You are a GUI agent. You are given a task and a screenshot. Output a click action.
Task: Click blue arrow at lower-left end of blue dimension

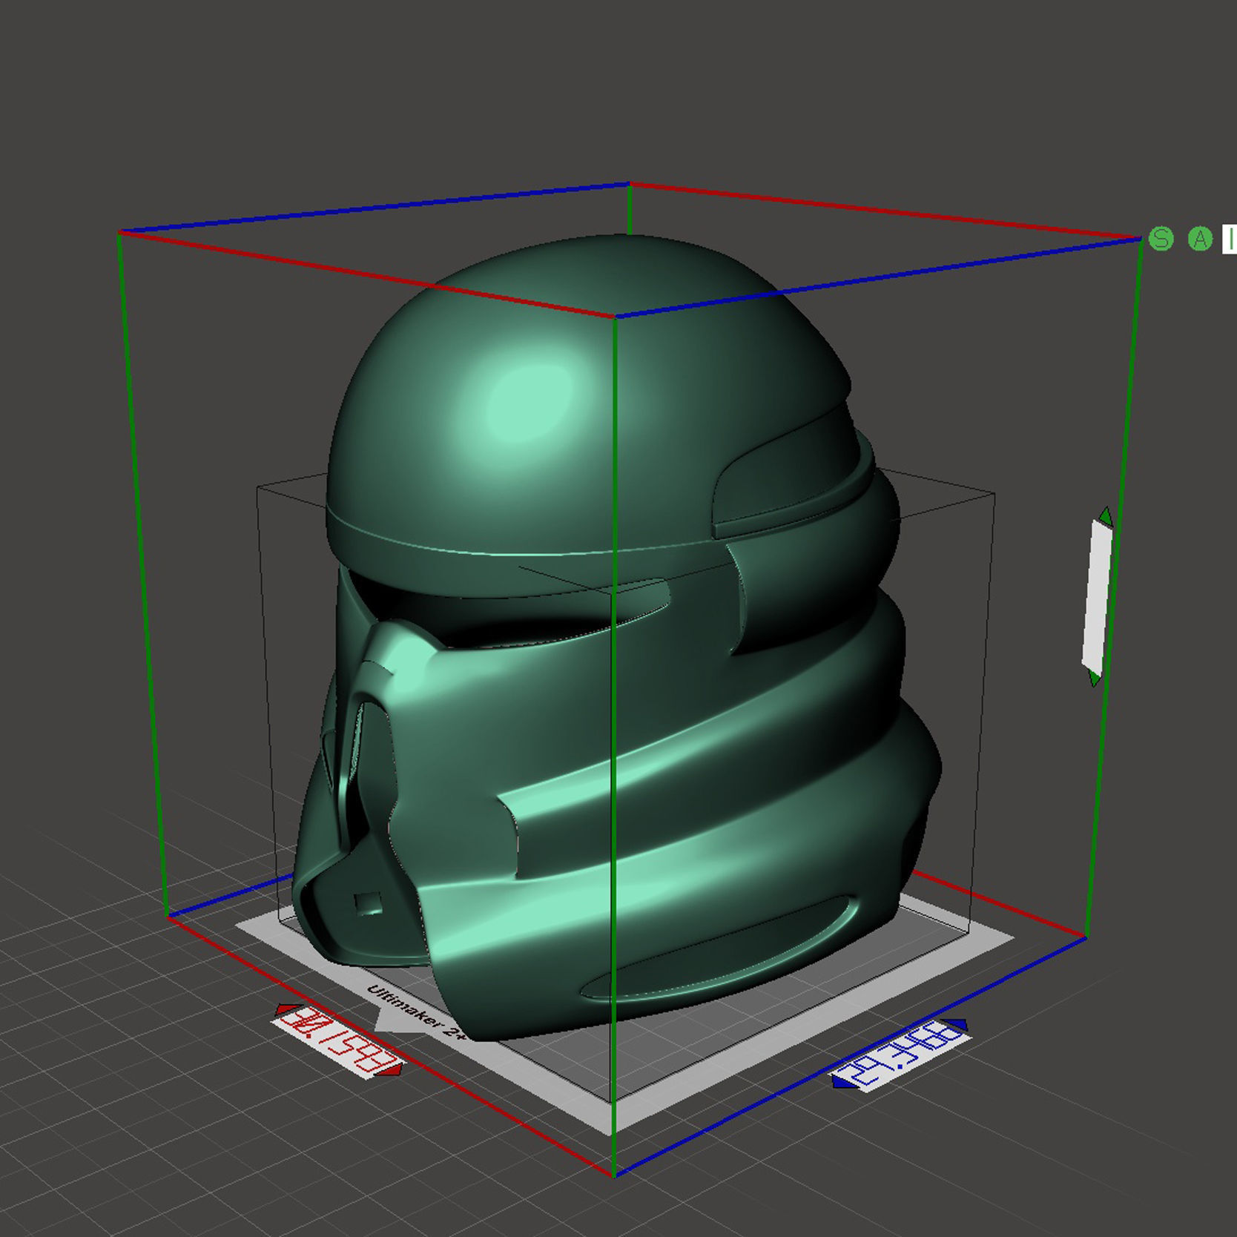[x=843, y=1083]
